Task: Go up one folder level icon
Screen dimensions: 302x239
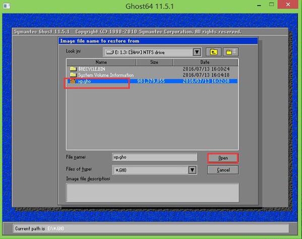Action: [x=213, y=52]
